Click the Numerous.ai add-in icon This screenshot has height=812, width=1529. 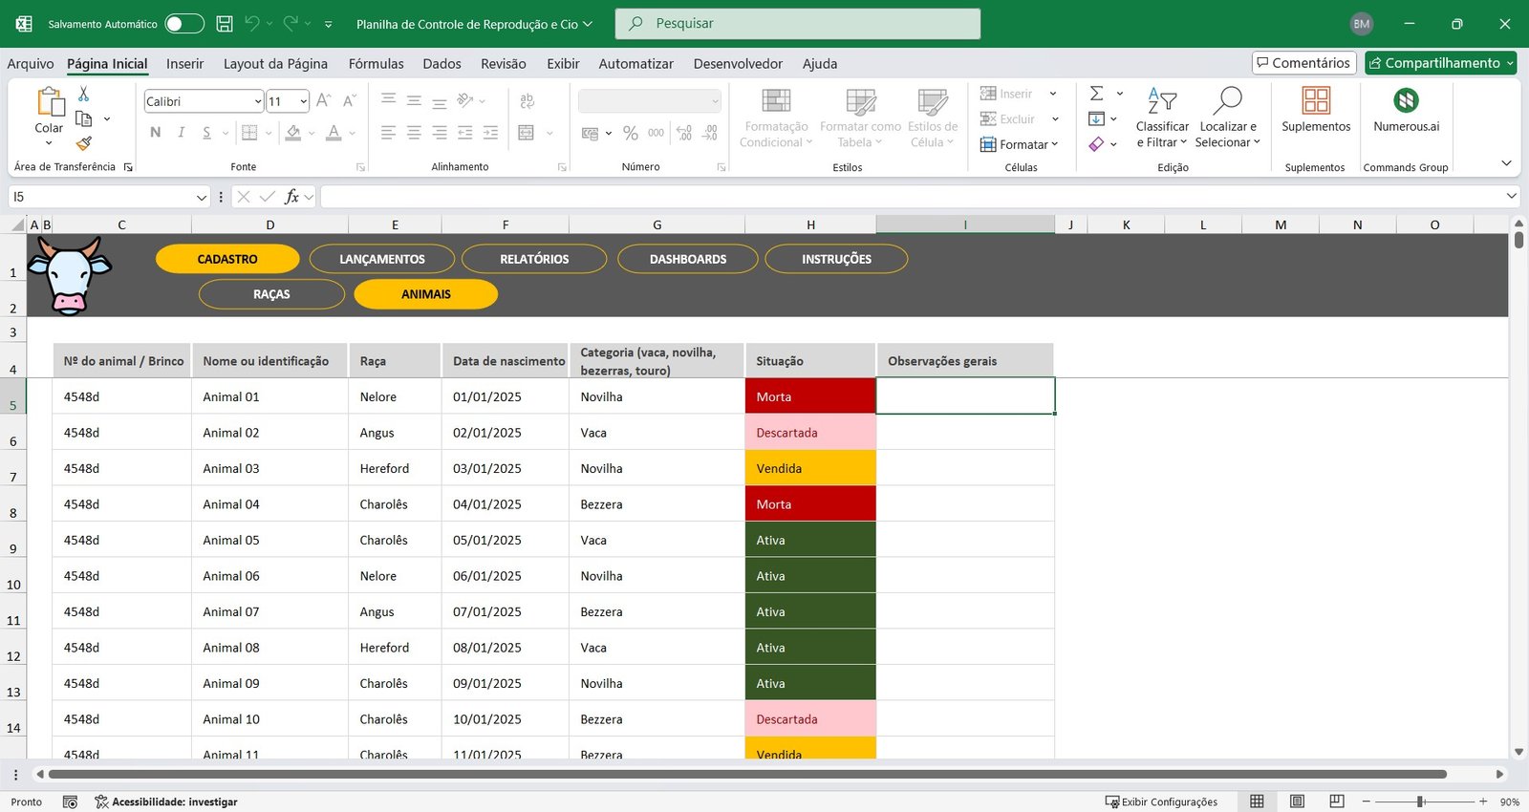click(1406, 101)
